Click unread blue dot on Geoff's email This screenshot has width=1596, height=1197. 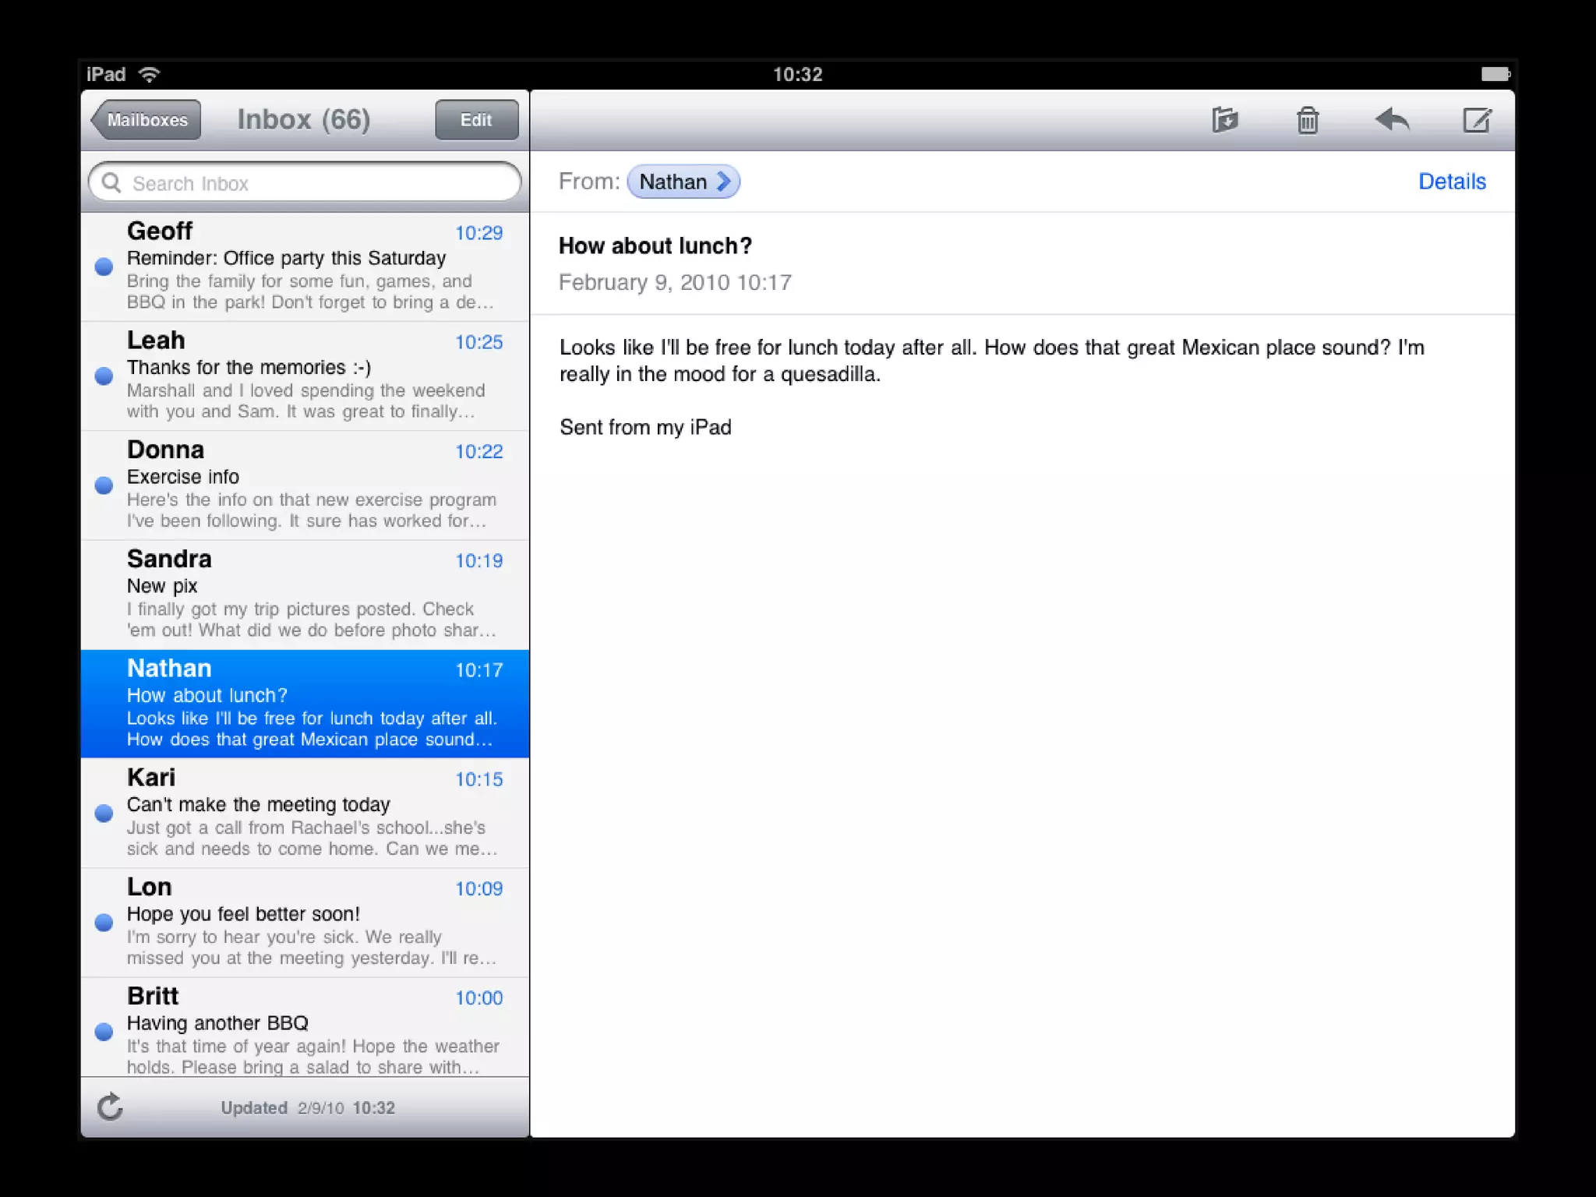click(x=104, y=267)
